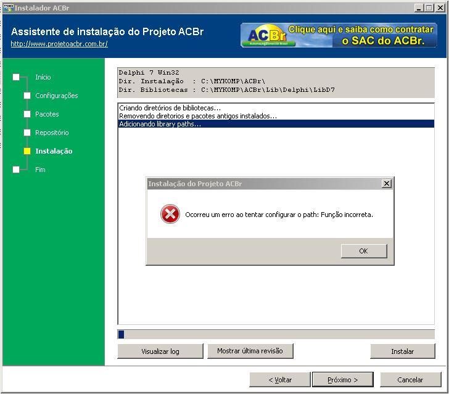This screenshot has width=449, height=394.
Task: Click the yellow Instalação step marker
Action: click(27, 151)
